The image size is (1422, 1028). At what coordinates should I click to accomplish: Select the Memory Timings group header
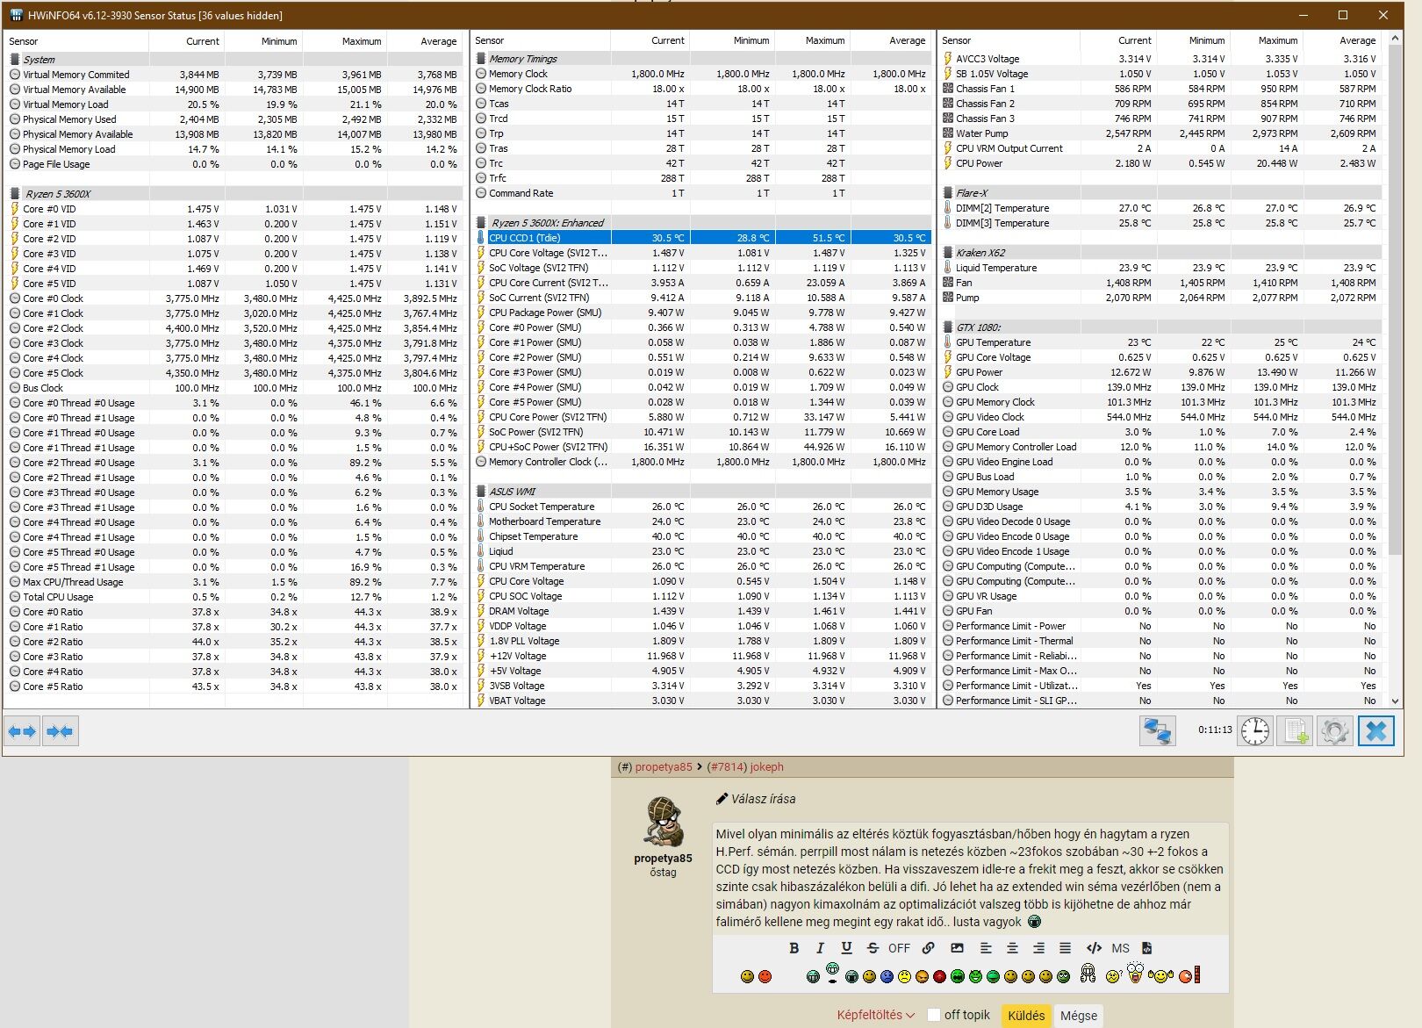tap(702, 59)
